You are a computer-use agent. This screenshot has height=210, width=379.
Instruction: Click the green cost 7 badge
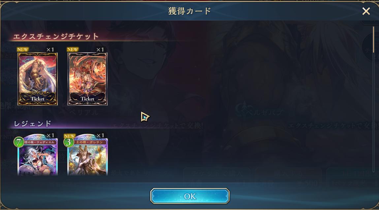(x=18, y=142)
